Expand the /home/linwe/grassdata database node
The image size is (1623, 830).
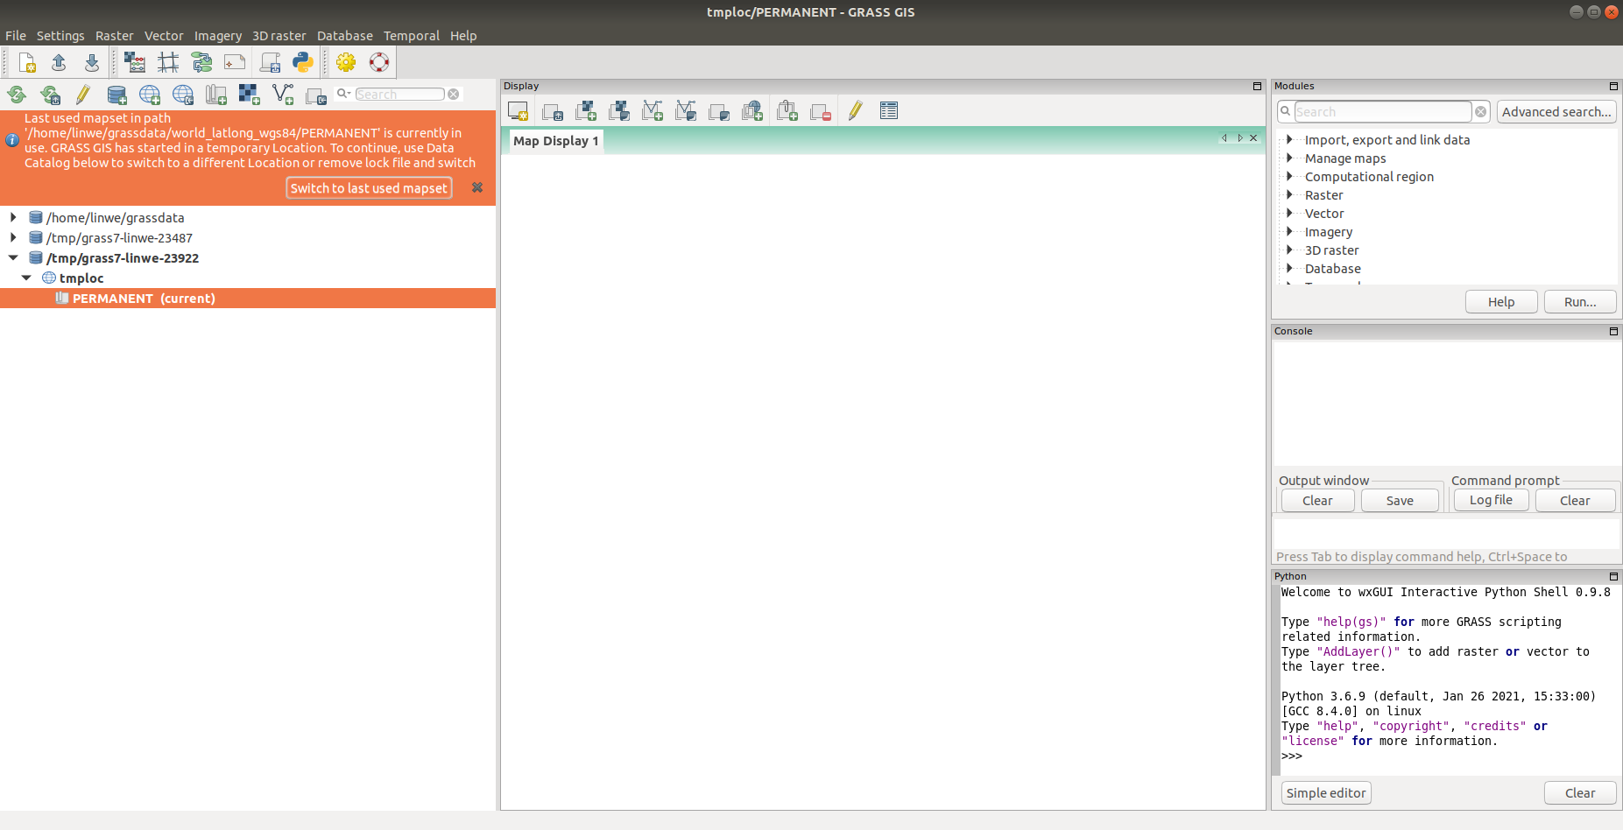[13, 217]
